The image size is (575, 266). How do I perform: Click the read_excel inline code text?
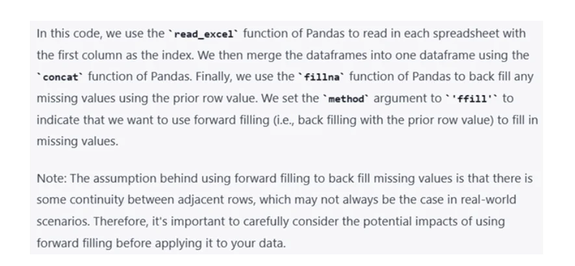tap(205, 34)
